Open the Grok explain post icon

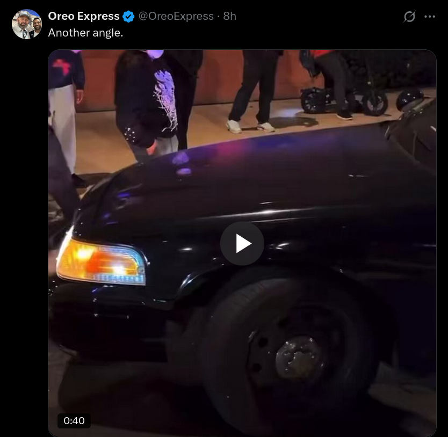tap(409, 17)
